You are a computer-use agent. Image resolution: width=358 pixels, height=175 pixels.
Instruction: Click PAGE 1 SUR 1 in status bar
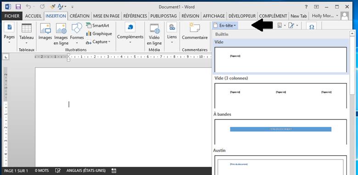[16, 171]
